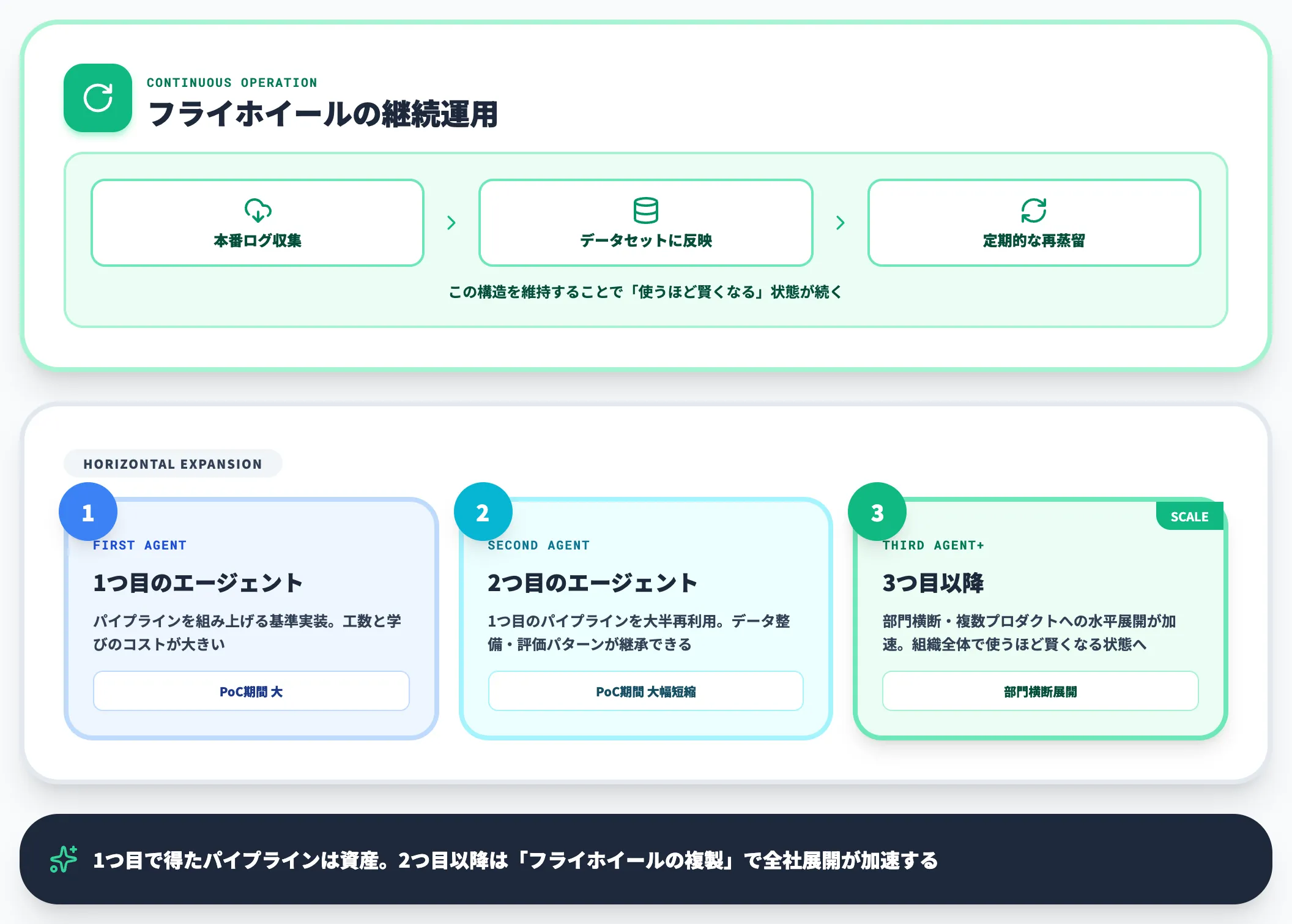Click the FIRST AGENT label
This screenshot has height=924, width=1292.
(139, 545)
